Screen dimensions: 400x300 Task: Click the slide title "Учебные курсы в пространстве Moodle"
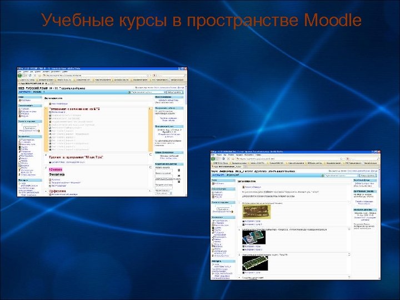click(202, 20)
